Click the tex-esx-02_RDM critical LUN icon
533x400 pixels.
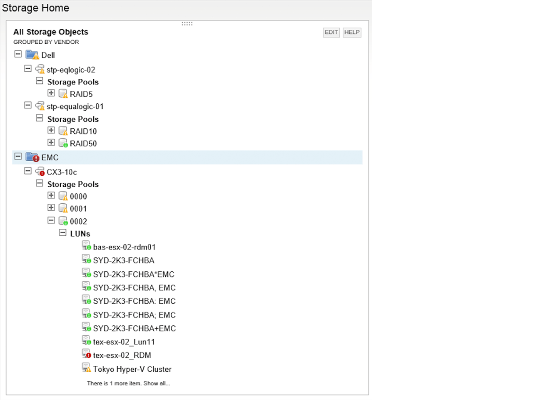(87, 354)
